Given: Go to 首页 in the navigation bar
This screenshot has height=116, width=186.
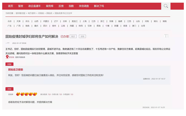Looking at the screenshot, I should pyautogui.click(x=11, y=6).
